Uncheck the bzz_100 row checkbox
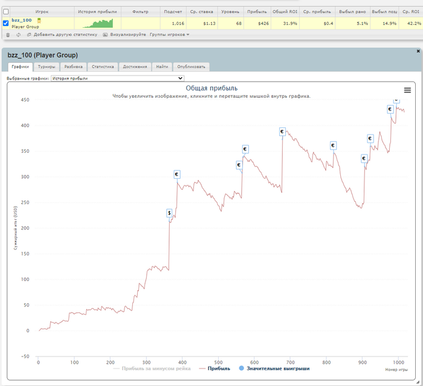Screen dimensions: 423x386 tap(5, 23)
